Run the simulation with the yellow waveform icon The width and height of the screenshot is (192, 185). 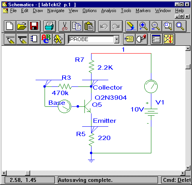169,39
